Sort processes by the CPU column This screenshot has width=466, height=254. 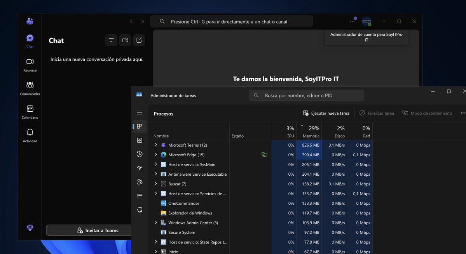click(283, 131)
